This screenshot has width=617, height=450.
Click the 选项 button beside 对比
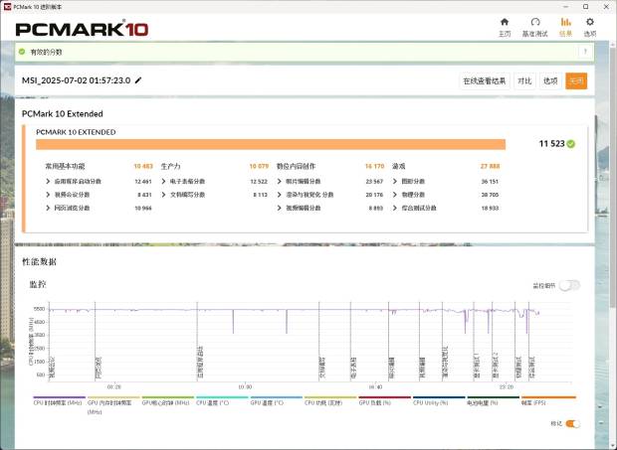550,80
